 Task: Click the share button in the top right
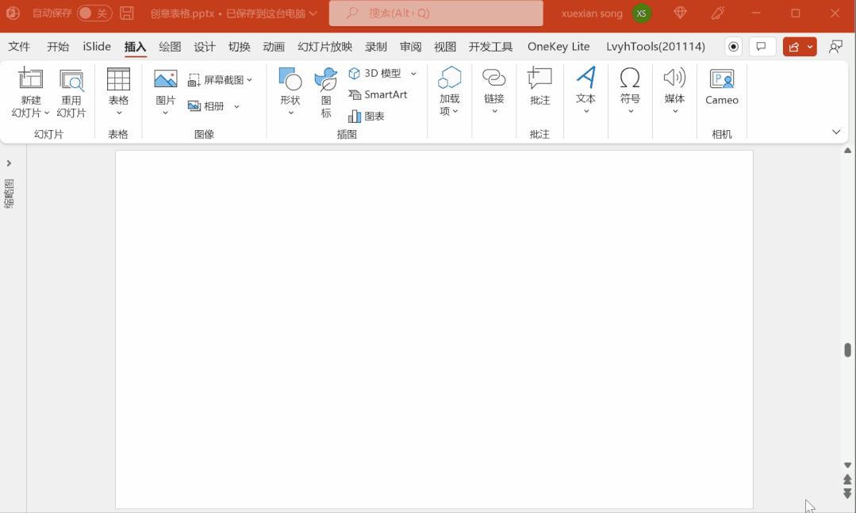tap(794, 47)
